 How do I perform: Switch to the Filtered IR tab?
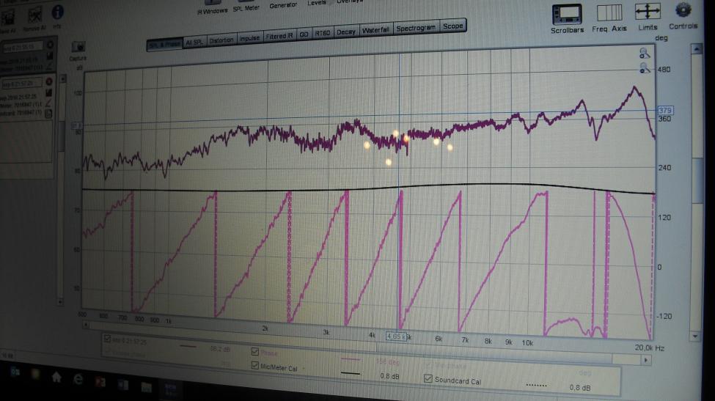click(279, 36)
